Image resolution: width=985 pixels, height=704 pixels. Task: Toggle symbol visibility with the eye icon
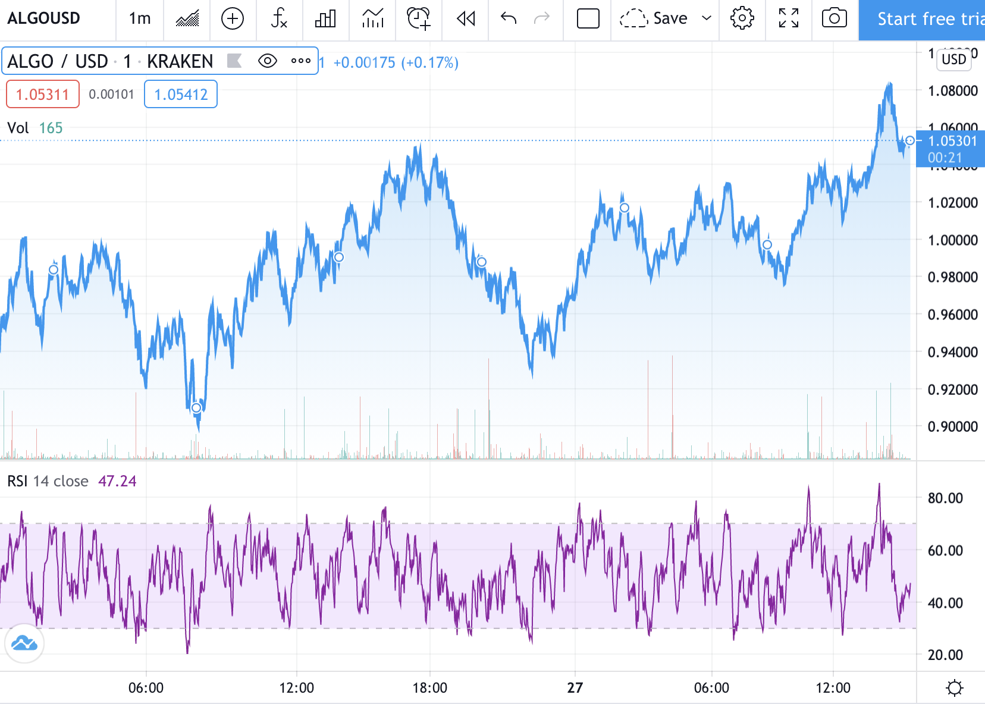[x=268, y=61]
